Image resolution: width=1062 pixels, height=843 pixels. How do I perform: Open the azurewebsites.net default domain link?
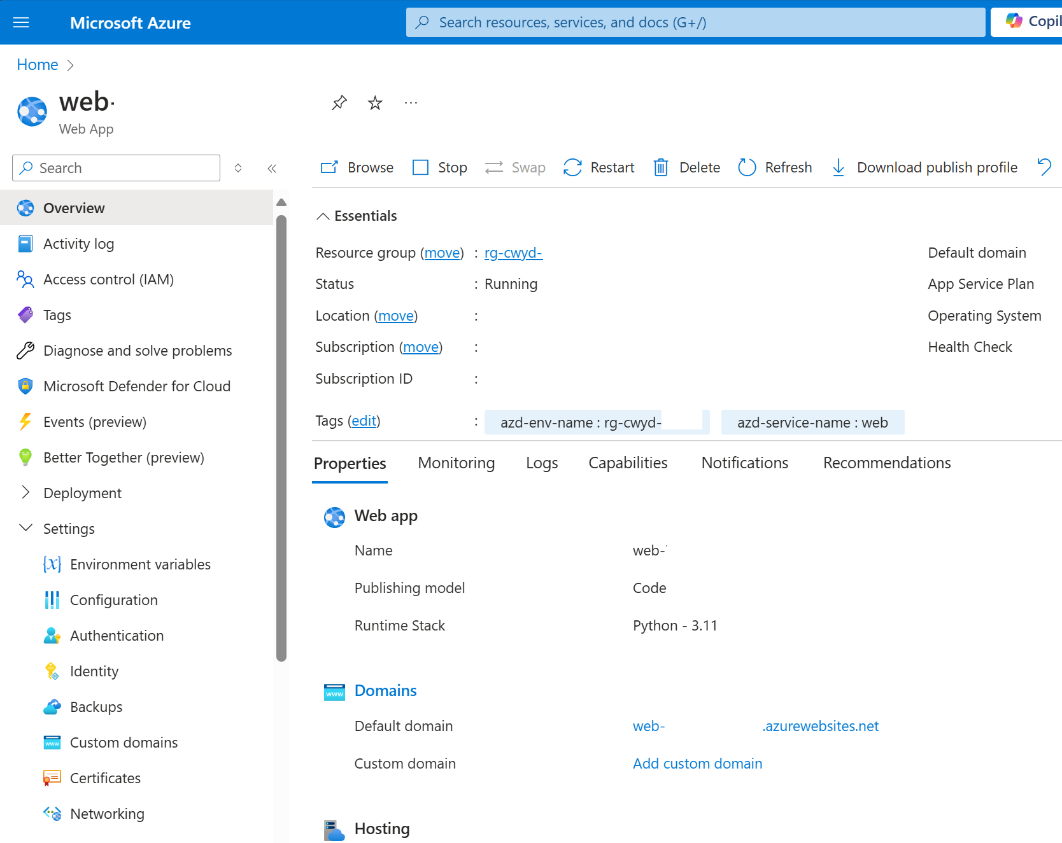pos(755,727)
